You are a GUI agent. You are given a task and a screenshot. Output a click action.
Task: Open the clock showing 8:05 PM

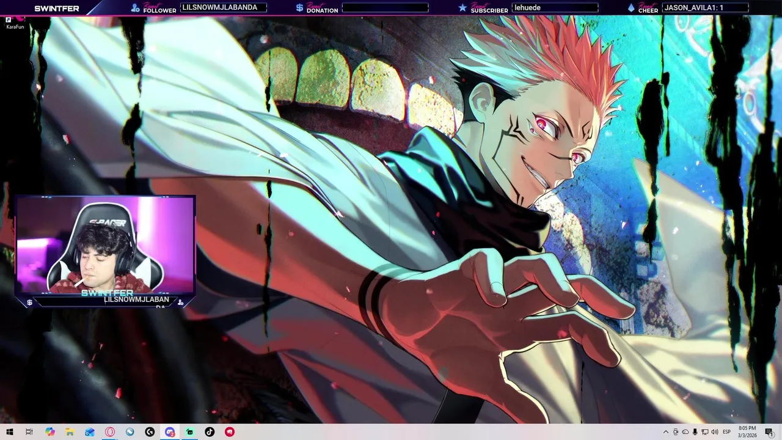(747, 432)
